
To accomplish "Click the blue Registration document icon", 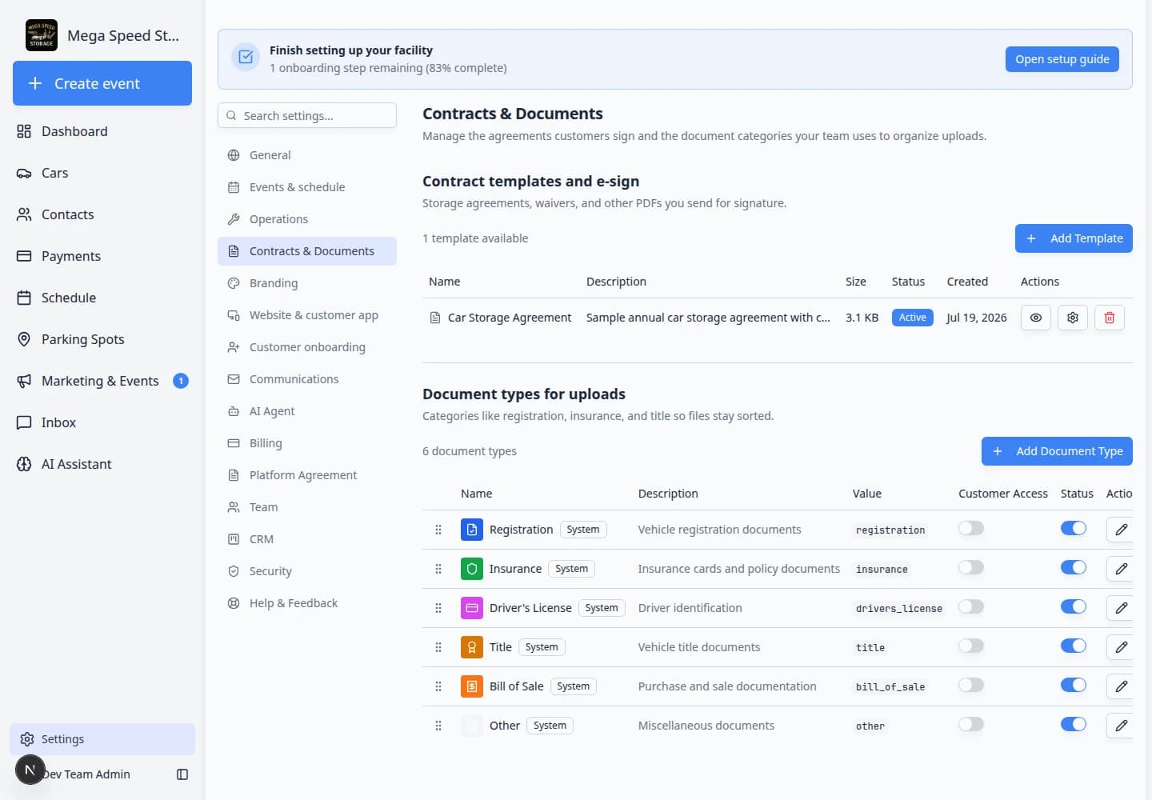I will (472, 530).
